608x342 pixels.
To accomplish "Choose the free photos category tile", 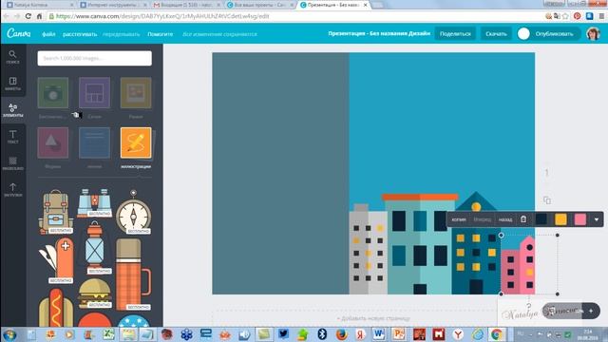I will coord(53,93).
